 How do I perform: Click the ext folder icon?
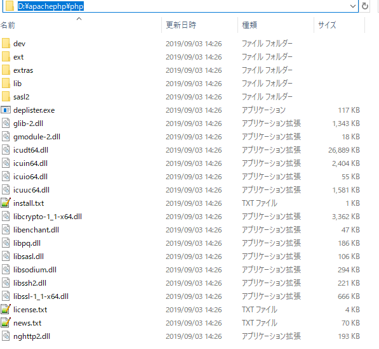[6, 56]
